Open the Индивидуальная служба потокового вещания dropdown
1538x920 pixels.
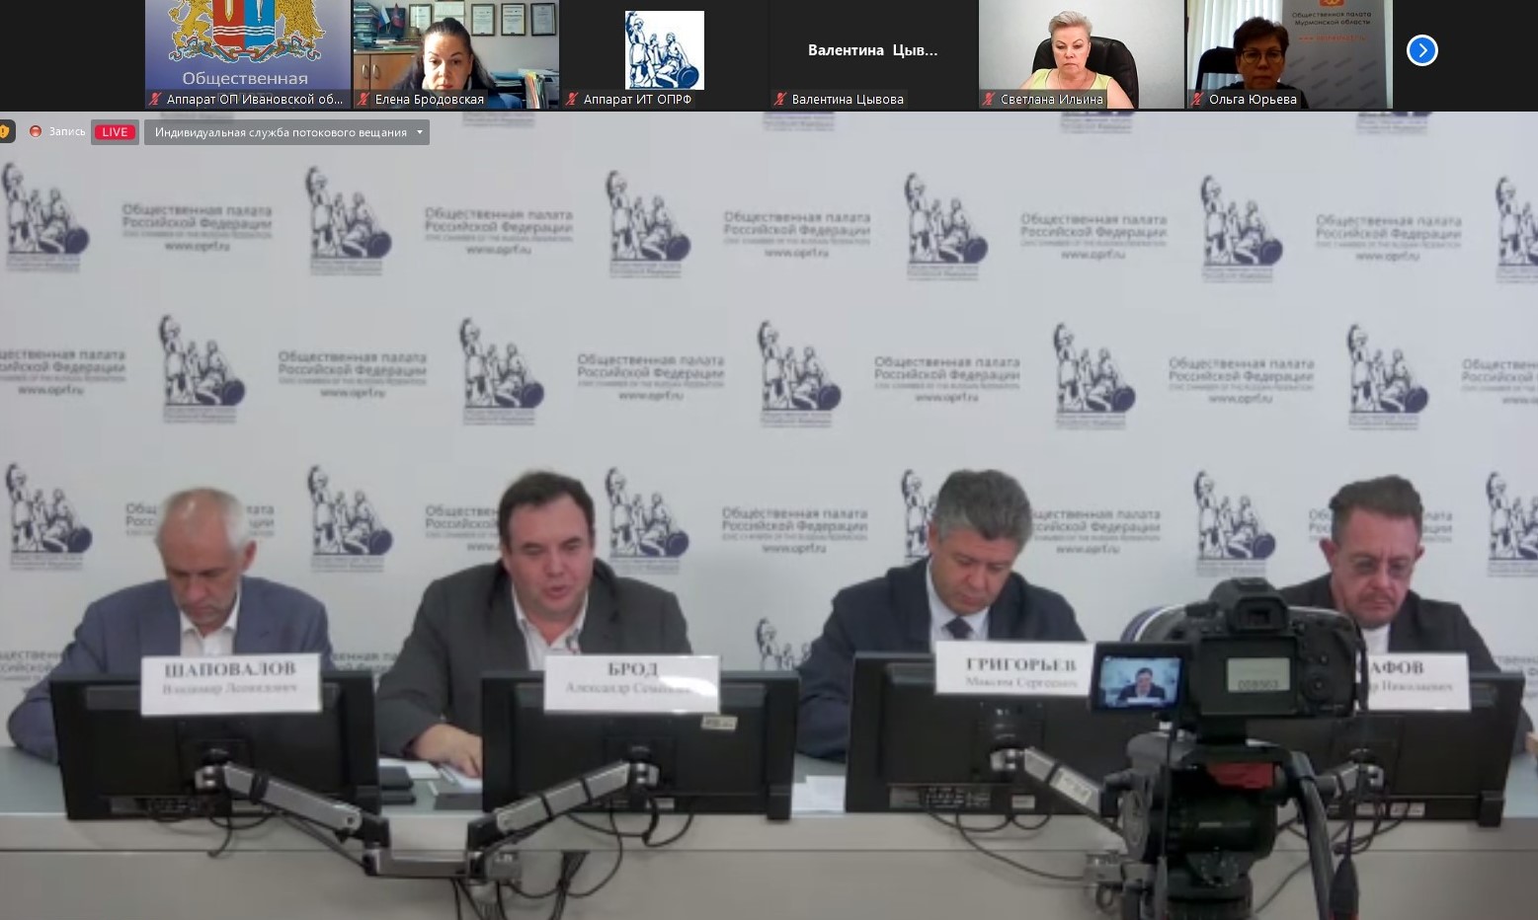click(286, 132)
